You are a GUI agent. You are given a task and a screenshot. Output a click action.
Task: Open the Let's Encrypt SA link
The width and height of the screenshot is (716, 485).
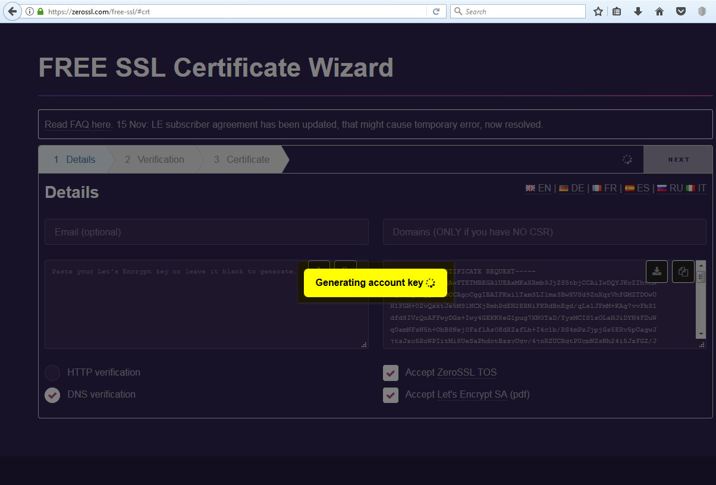coord(472,394)
